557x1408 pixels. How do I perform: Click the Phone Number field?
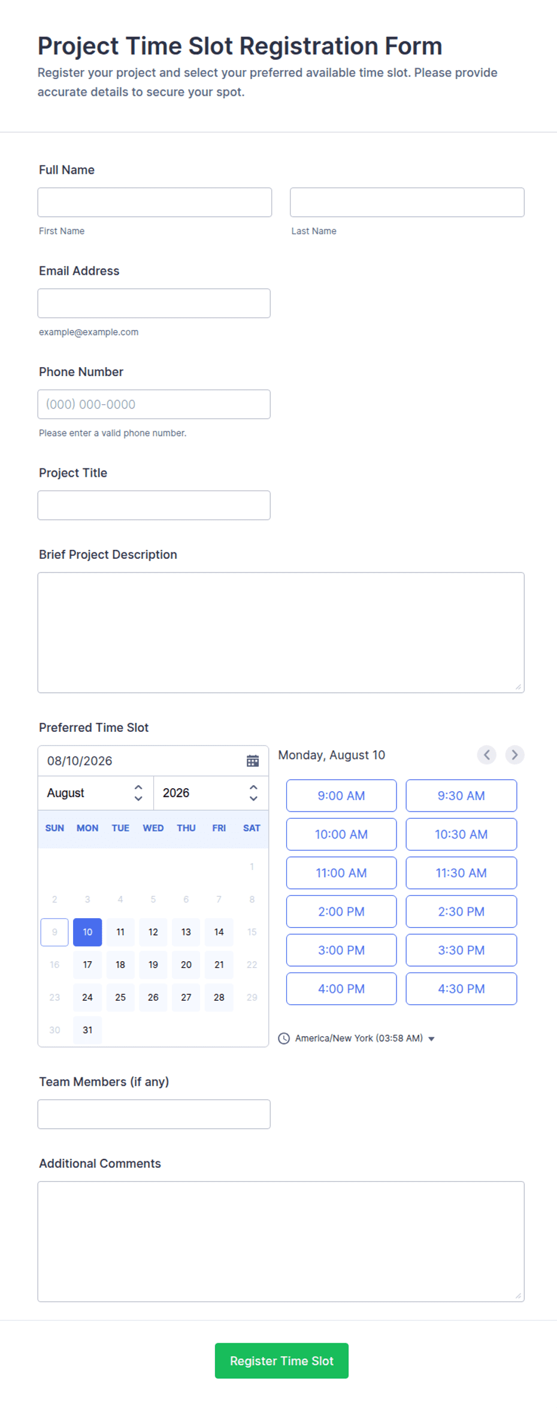[154, 404]
